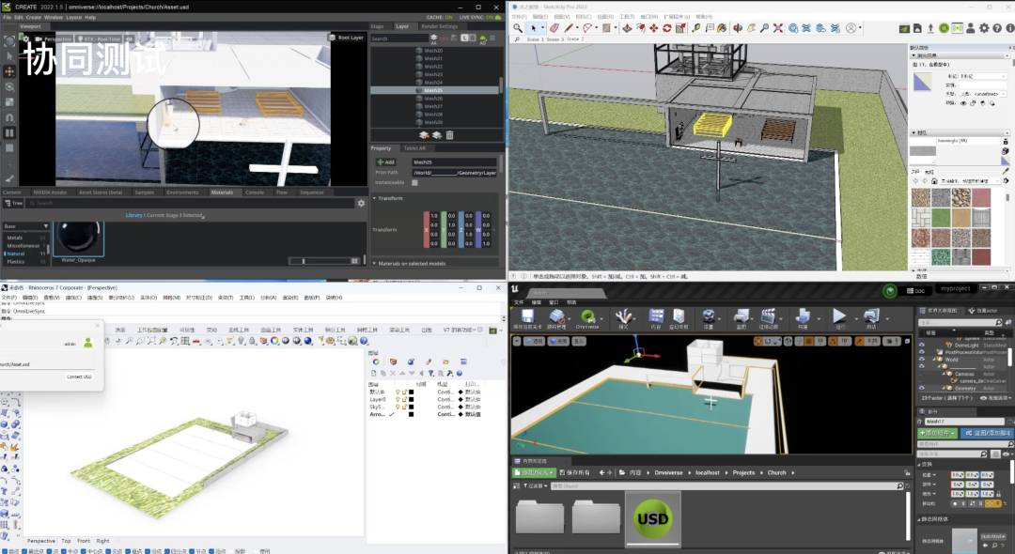This screenshot has width=1015, height=554.
Task: Click the green Omniverse live sync icon in SketchUp
Action: point(944,28)
